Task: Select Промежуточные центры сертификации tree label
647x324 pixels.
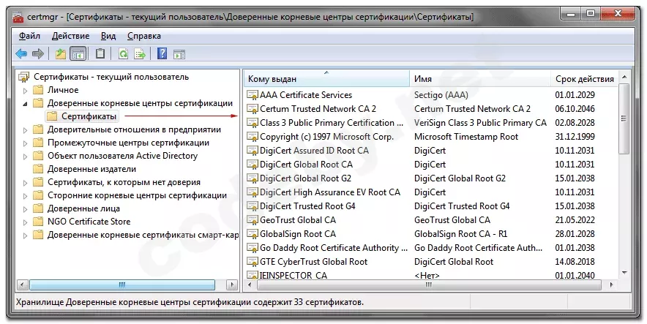Action: (x=128, y=143)
